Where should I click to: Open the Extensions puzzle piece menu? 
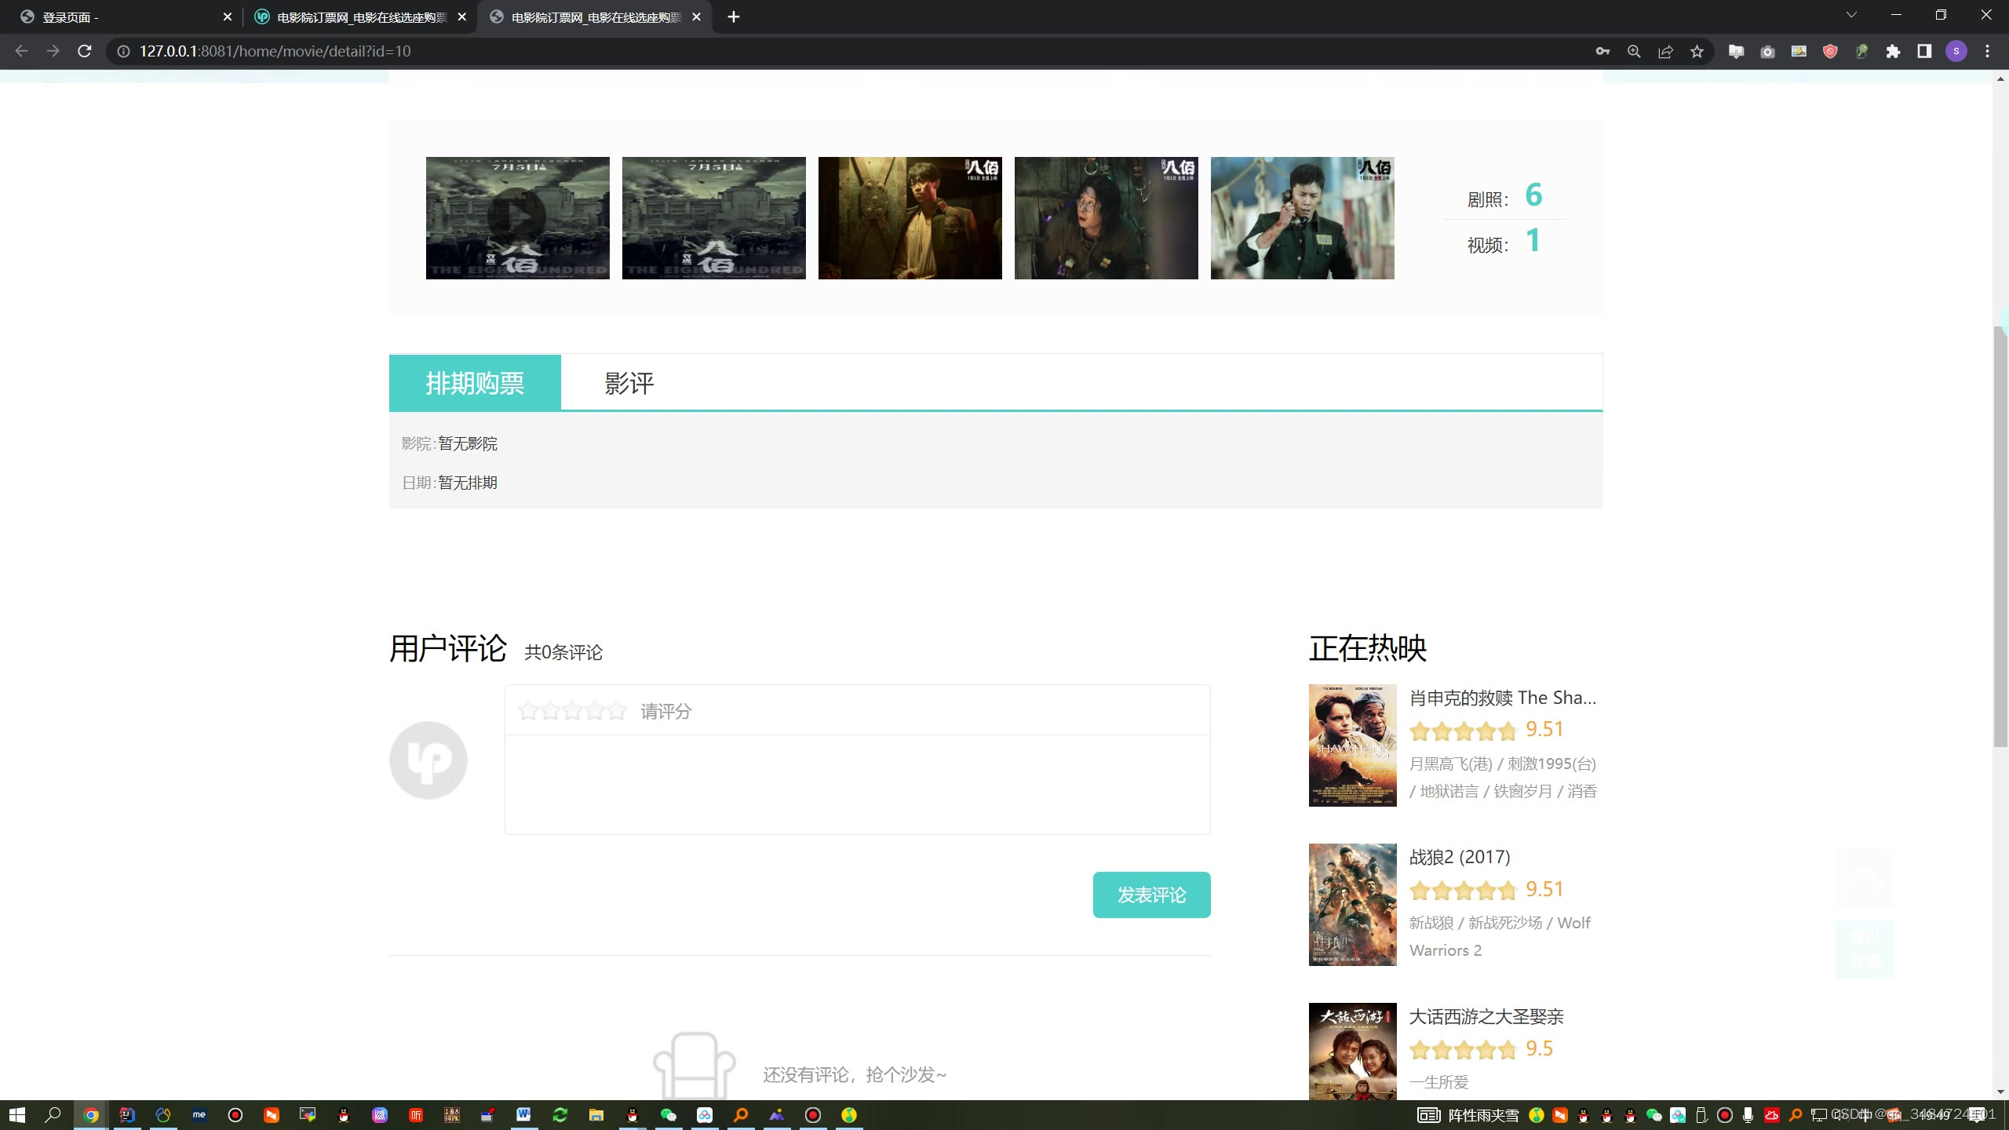[x=1893, y=51]
